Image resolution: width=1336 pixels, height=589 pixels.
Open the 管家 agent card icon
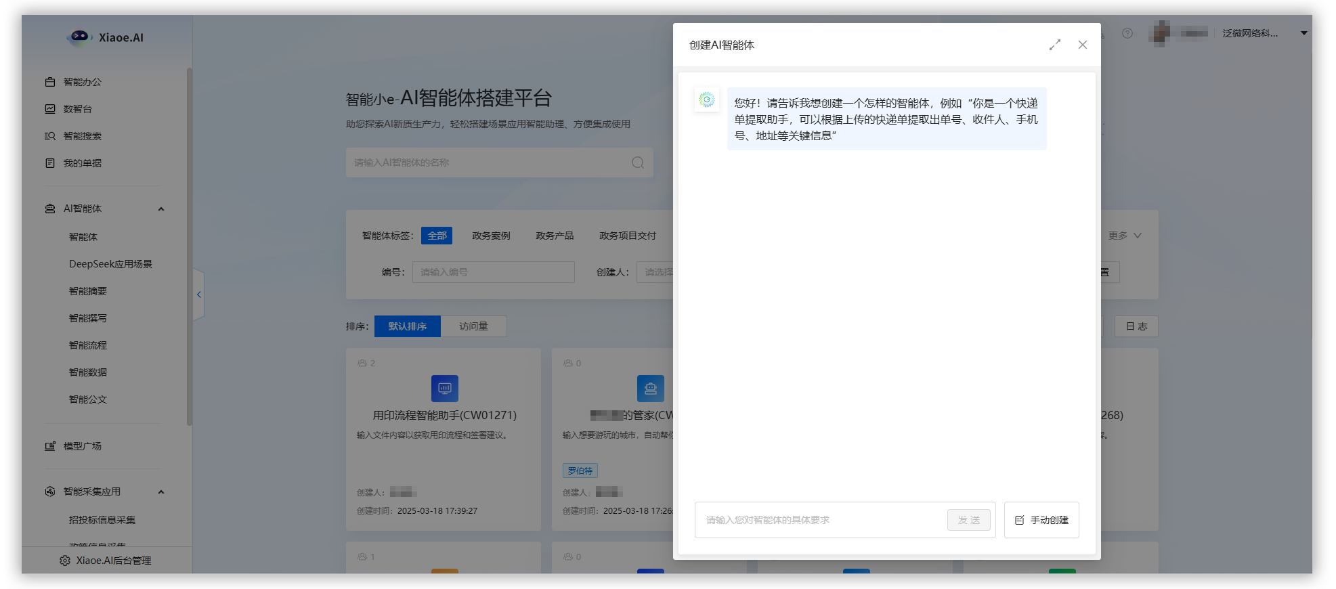(651, 389)
